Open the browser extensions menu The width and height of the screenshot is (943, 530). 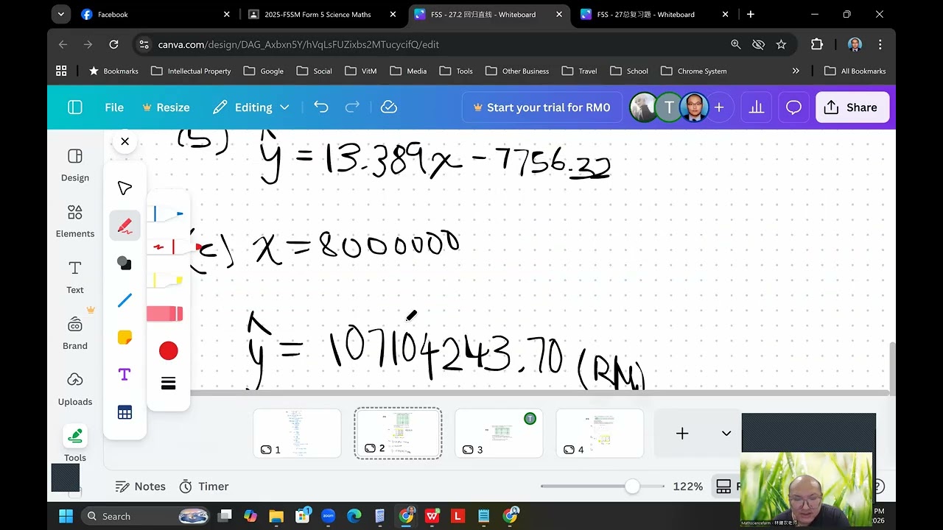(x=816, y=44)
